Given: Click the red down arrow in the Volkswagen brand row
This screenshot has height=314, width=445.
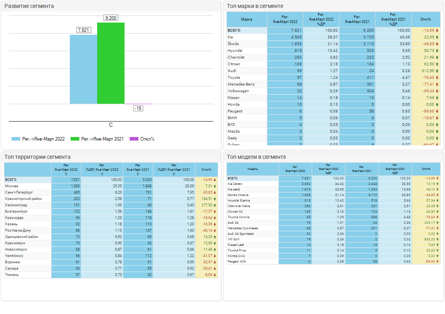Looking at the screenshot, I should 437,91.
